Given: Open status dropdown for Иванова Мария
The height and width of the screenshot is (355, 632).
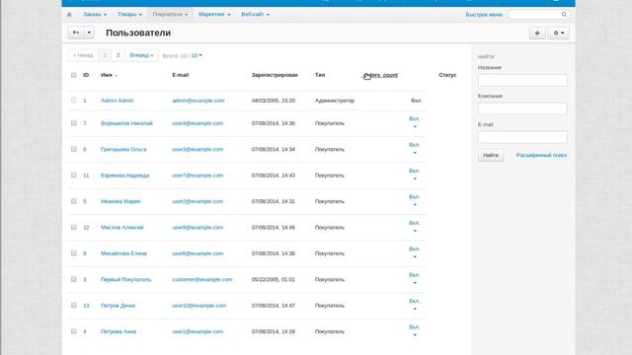Looking at the screenshot, I should pyautogui.click(x=415, y=200).
